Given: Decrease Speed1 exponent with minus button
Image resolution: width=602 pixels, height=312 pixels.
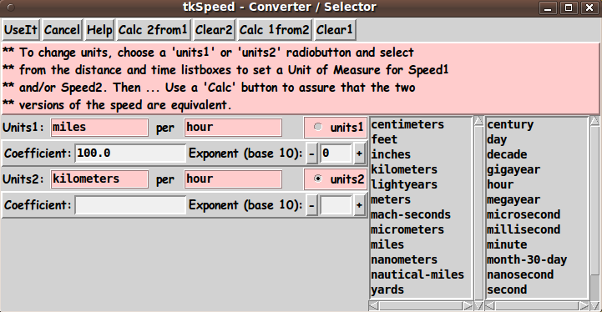Looking at the screenshot, I should [311, 153].
